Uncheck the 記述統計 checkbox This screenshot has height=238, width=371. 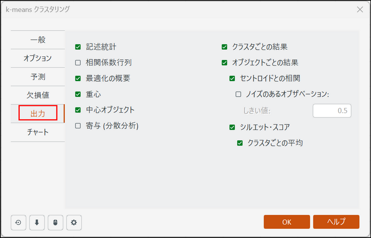[78, 47]
